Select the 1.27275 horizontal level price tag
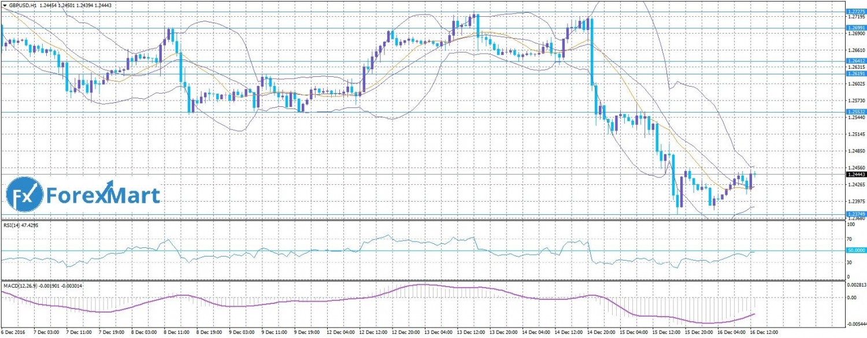867x338 pixels. (x=855, y=12)
